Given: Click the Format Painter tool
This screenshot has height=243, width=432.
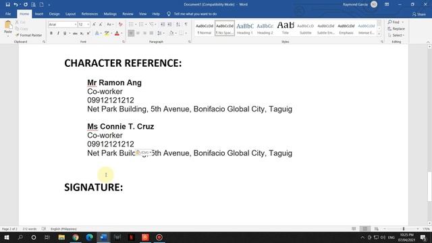Looking at the screenshot, I should pyautogui.click(x=28, y=35).
